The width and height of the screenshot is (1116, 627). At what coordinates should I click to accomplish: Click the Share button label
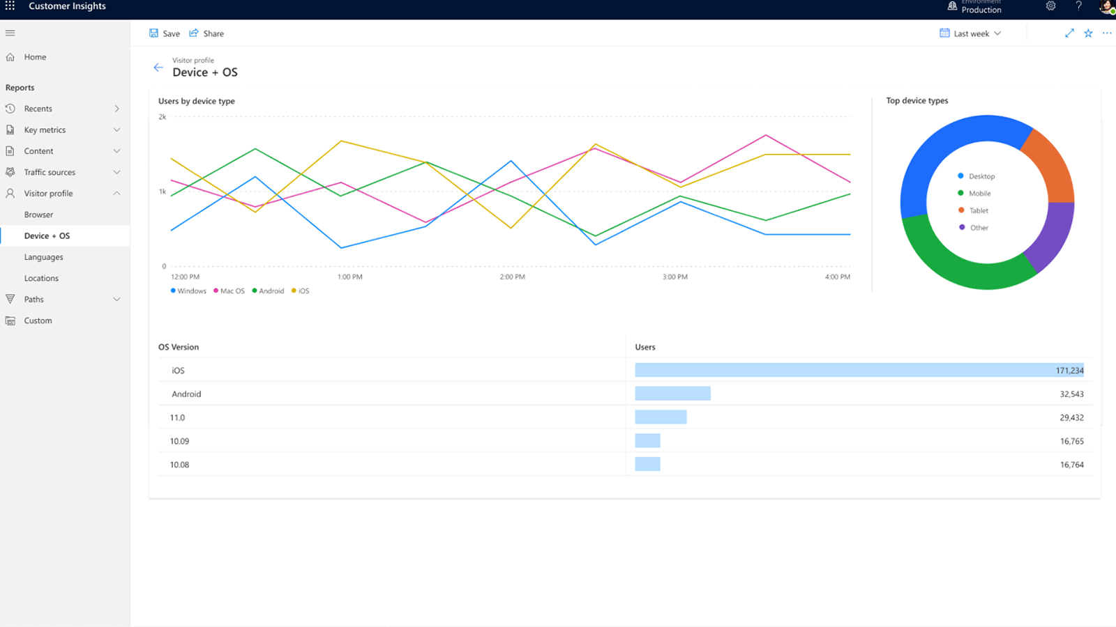[213, 33]
